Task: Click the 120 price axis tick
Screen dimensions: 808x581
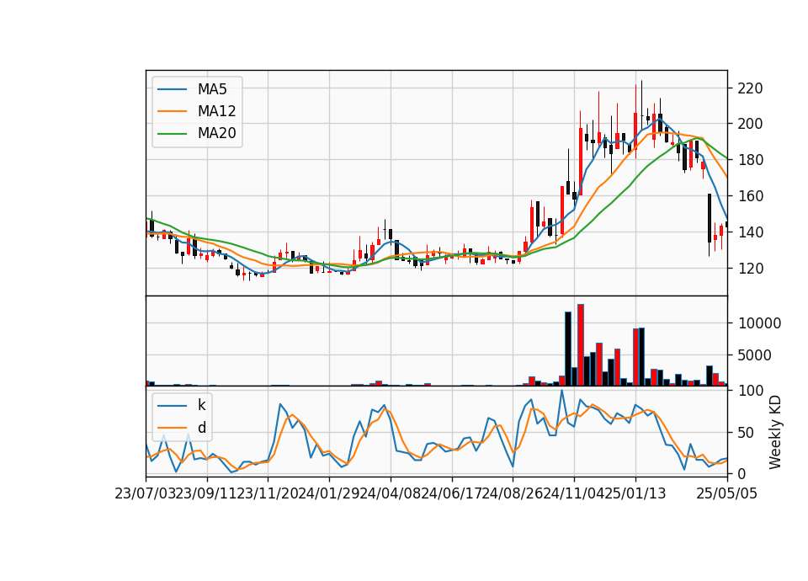Action: [x=750, y=268]
